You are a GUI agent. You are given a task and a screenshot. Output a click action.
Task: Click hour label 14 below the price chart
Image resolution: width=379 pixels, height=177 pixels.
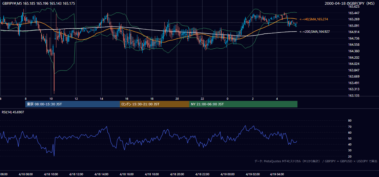pyautogui.click(x=101, y=99)
